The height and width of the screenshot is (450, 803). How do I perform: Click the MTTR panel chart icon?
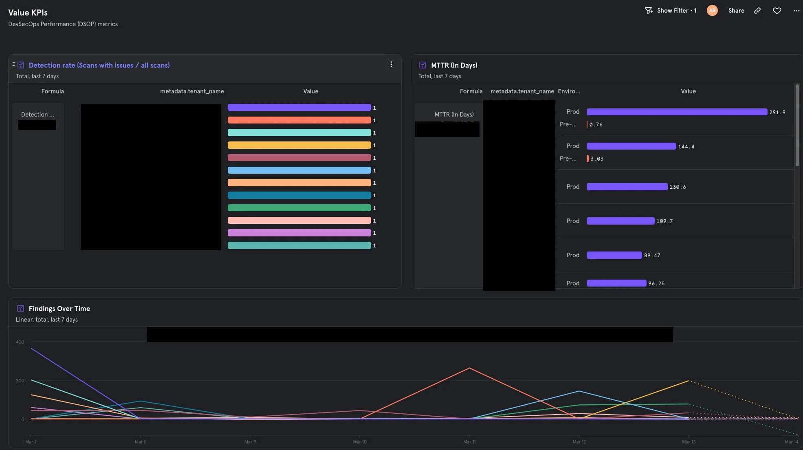click(x=422, y=65)
